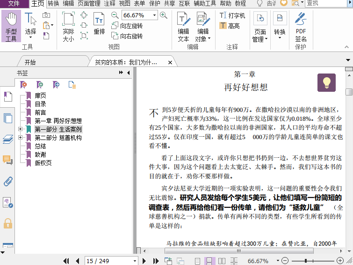
Task: Open the 编辑文本 edit text tool
Action: pos(183,27)
